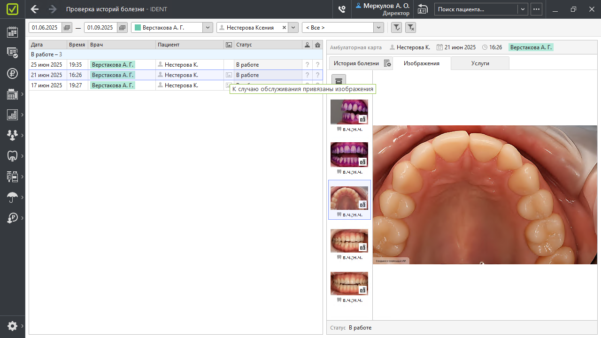The width and height of the screenshot is (601, 338).
Task: Open the start date calendar picker for 01.06.2025
Action: [x=67, y=28]
